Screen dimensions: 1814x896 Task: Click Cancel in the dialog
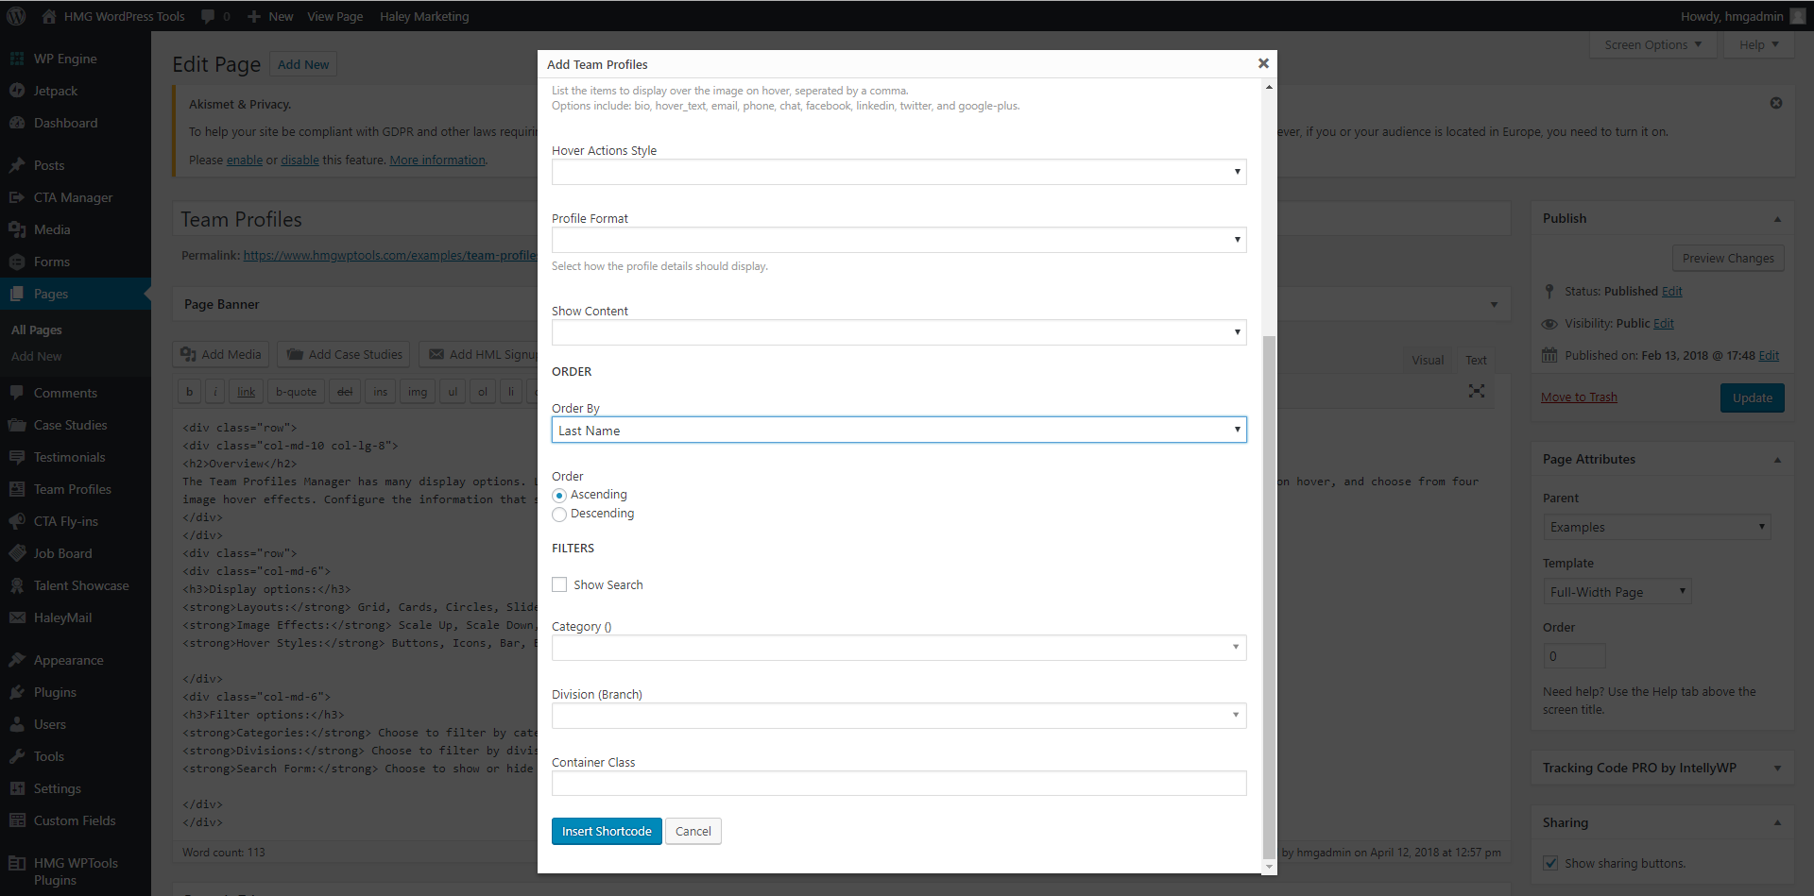(x=693, y=831)
